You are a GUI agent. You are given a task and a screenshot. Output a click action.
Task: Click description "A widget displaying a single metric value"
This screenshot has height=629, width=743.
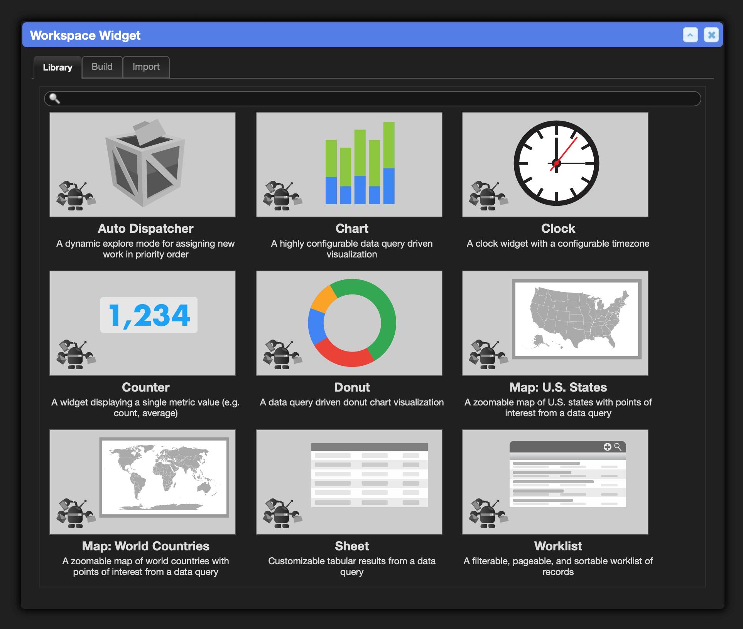click(146, 408)
